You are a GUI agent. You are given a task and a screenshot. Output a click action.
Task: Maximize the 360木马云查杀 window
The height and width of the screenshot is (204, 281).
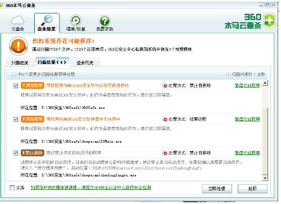tap(268, 5)
